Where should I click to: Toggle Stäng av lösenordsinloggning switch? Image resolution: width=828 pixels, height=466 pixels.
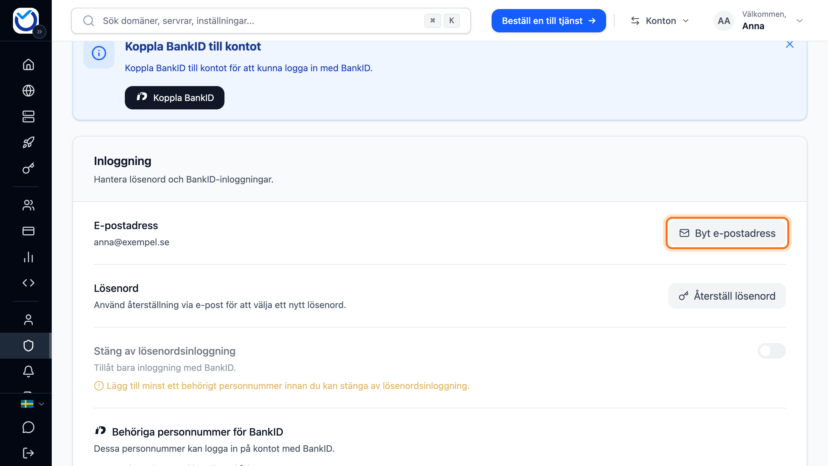click(x=771, y=351)
